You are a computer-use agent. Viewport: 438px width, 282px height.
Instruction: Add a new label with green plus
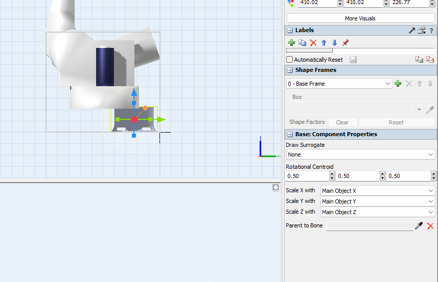tap(291, 43)
